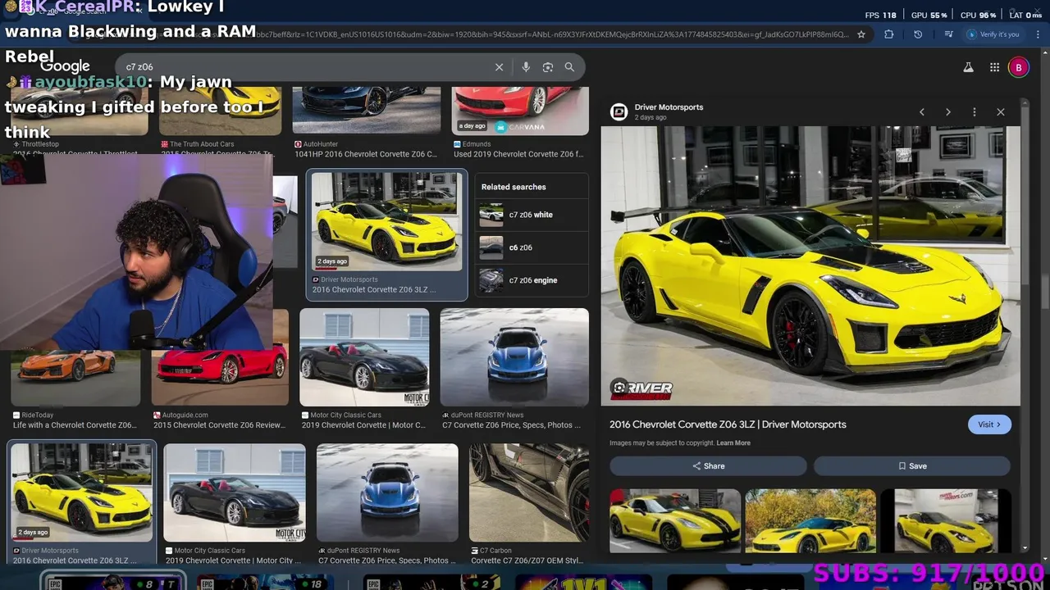Open 2016 Chevrolet Corvette Z06 3LZ title link
1050x590 pixels.
(728, 424)
